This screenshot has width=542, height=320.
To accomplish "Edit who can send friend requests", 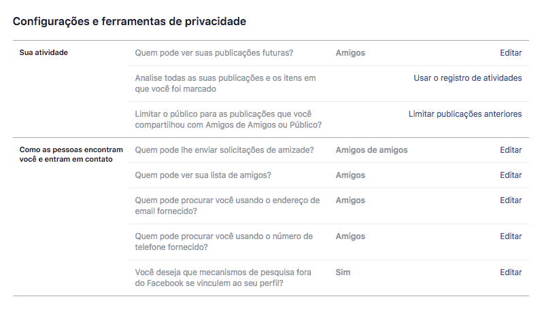I will click(x=511, y=150).
